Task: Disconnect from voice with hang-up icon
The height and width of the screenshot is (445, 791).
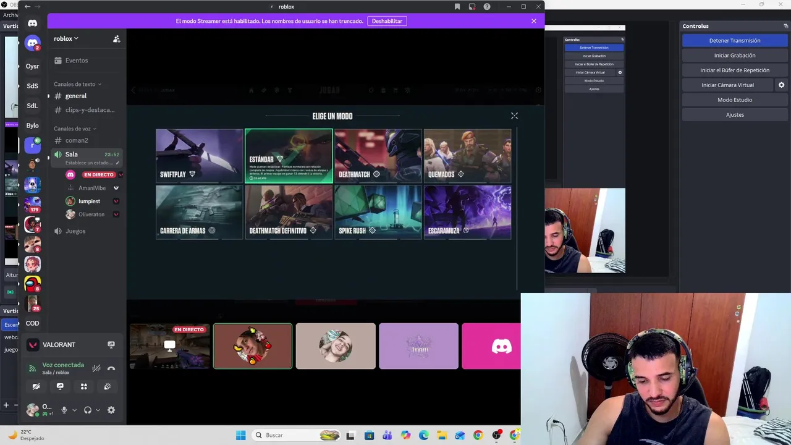Action: pos(111,368)
